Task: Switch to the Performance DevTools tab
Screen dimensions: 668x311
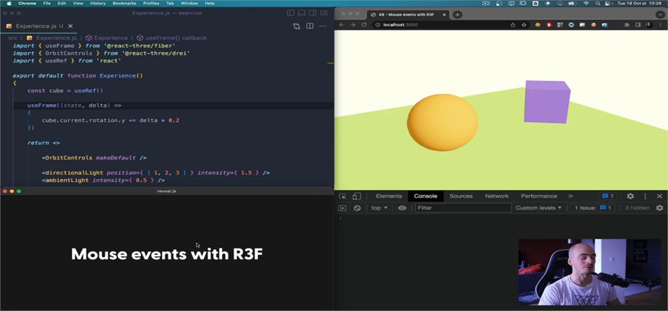Action: pos(539,196)
